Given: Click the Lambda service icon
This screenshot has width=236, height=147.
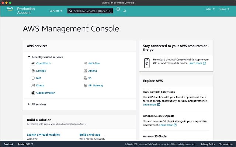Looking at the screenshot, I should pos(33,71).
